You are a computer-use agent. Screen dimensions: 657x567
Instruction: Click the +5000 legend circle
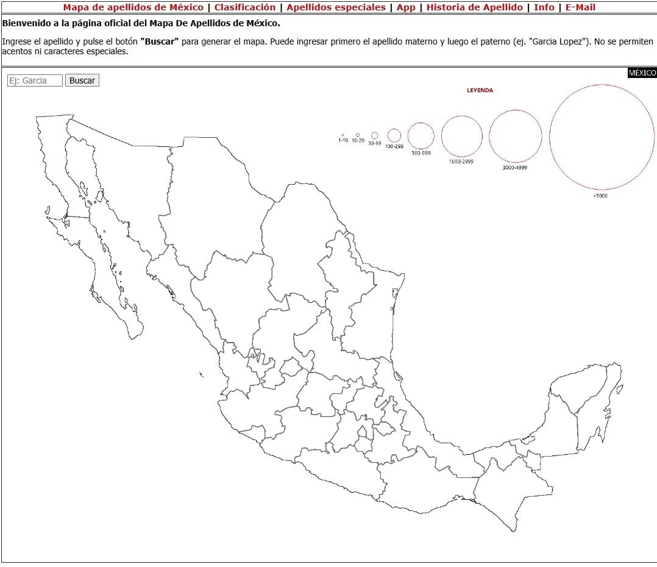pos(602,137)
